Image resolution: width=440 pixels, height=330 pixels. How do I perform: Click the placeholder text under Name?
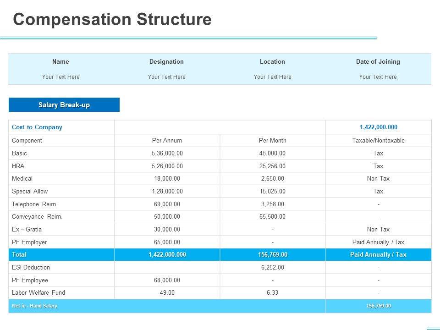[x=60, y=77]
